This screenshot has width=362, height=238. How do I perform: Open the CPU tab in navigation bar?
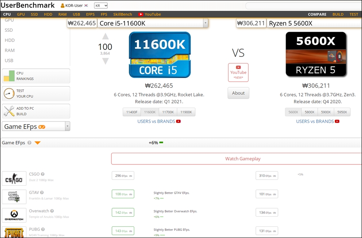point(7,14)
